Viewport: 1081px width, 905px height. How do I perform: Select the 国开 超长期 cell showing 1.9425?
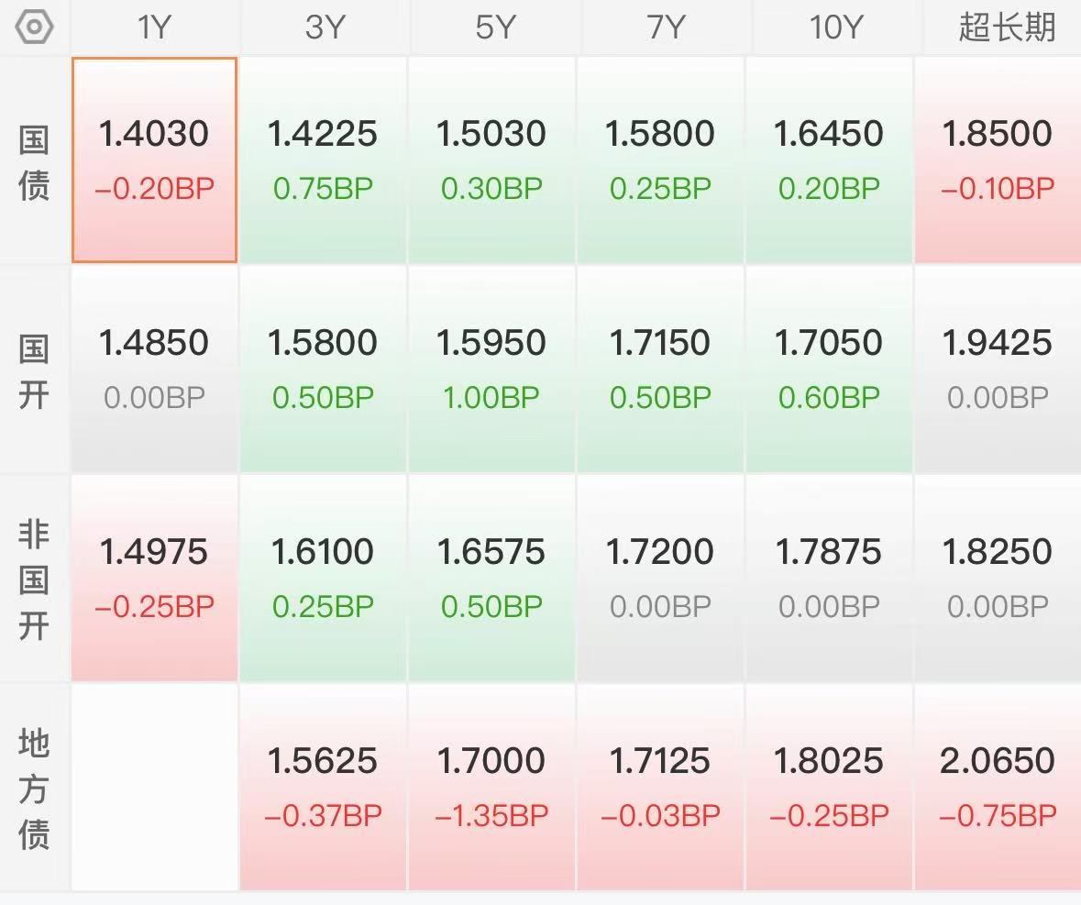click(x=998, y=370)
